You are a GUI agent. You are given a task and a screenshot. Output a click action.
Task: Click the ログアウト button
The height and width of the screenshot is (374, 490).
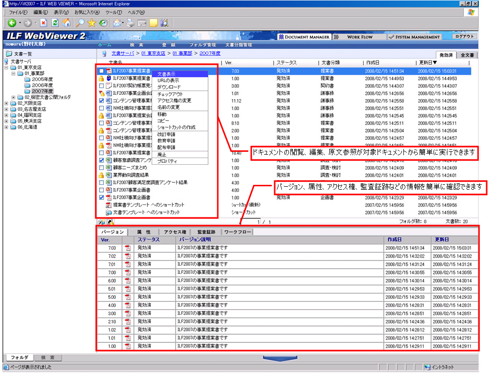point(465,36)
